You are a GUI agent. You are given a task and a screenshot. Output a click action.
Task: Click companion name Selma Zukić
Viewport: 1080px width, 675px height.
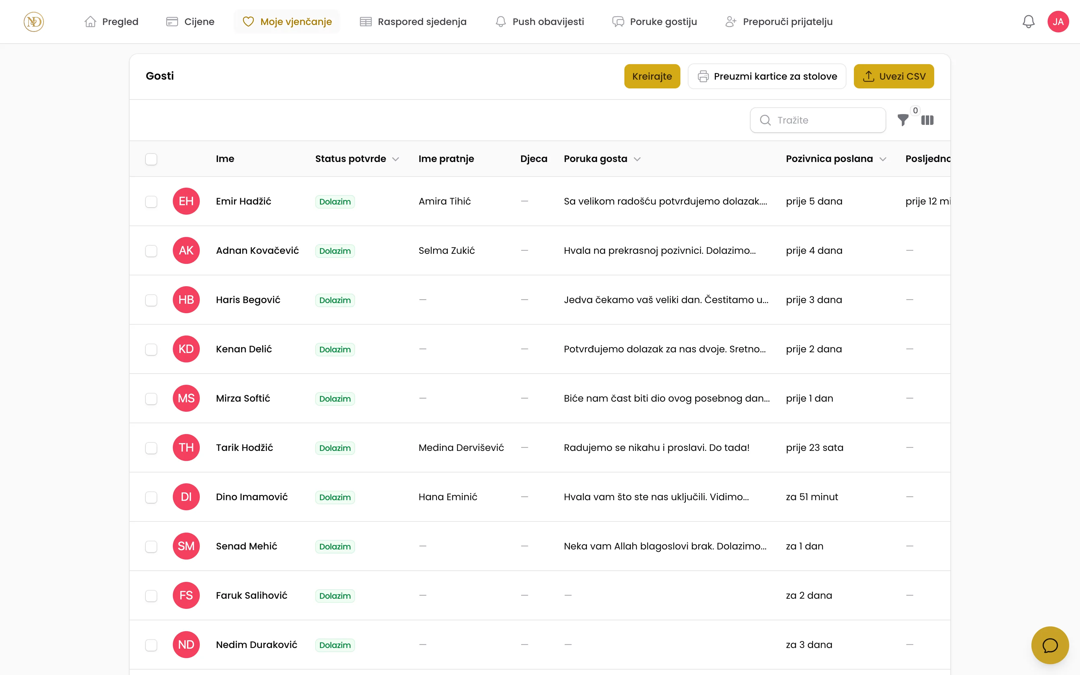447,250
